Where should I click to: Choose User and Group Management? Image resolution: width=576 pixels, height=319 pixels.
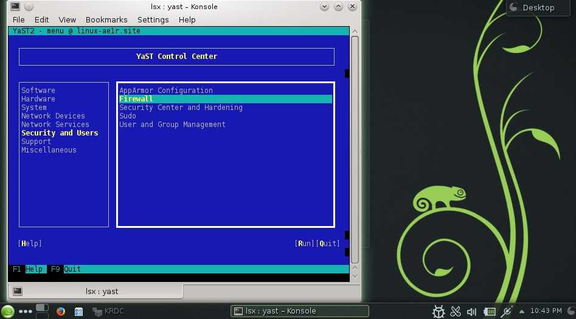click(x=172, y=125)
